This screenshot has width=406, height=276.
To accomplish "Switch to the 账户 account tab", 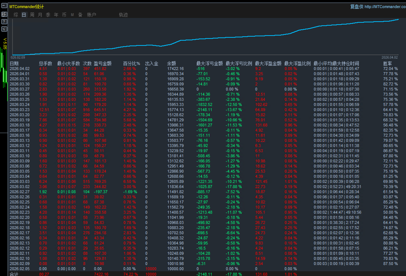I will click(x=91, y=15).
